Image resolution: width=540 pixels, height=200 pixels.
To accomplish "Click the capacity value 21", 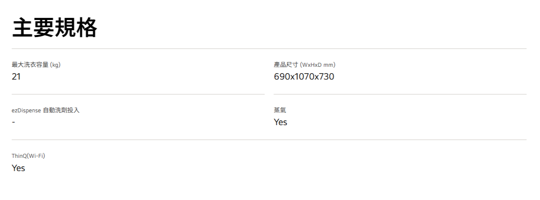I will 16,77.
